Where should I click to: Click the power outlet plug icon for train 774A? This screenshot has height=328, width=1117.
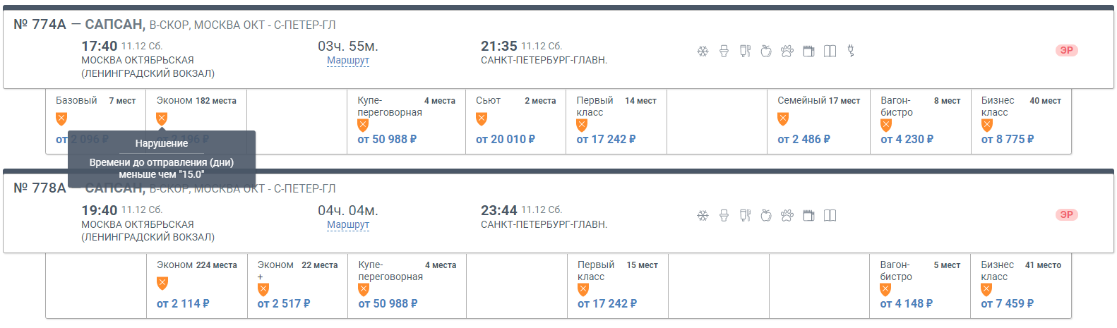pos(851,51)
